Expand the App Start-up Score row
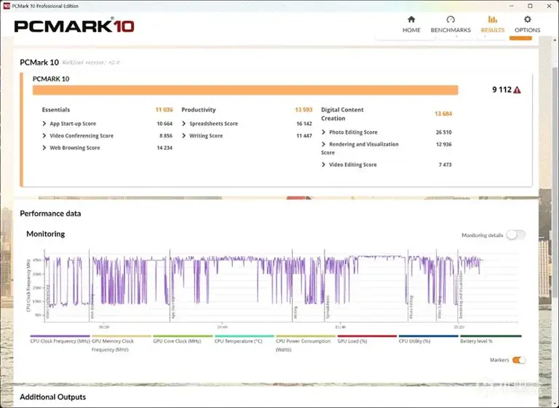This screenshot has height=408, width=559. point(107,124)
